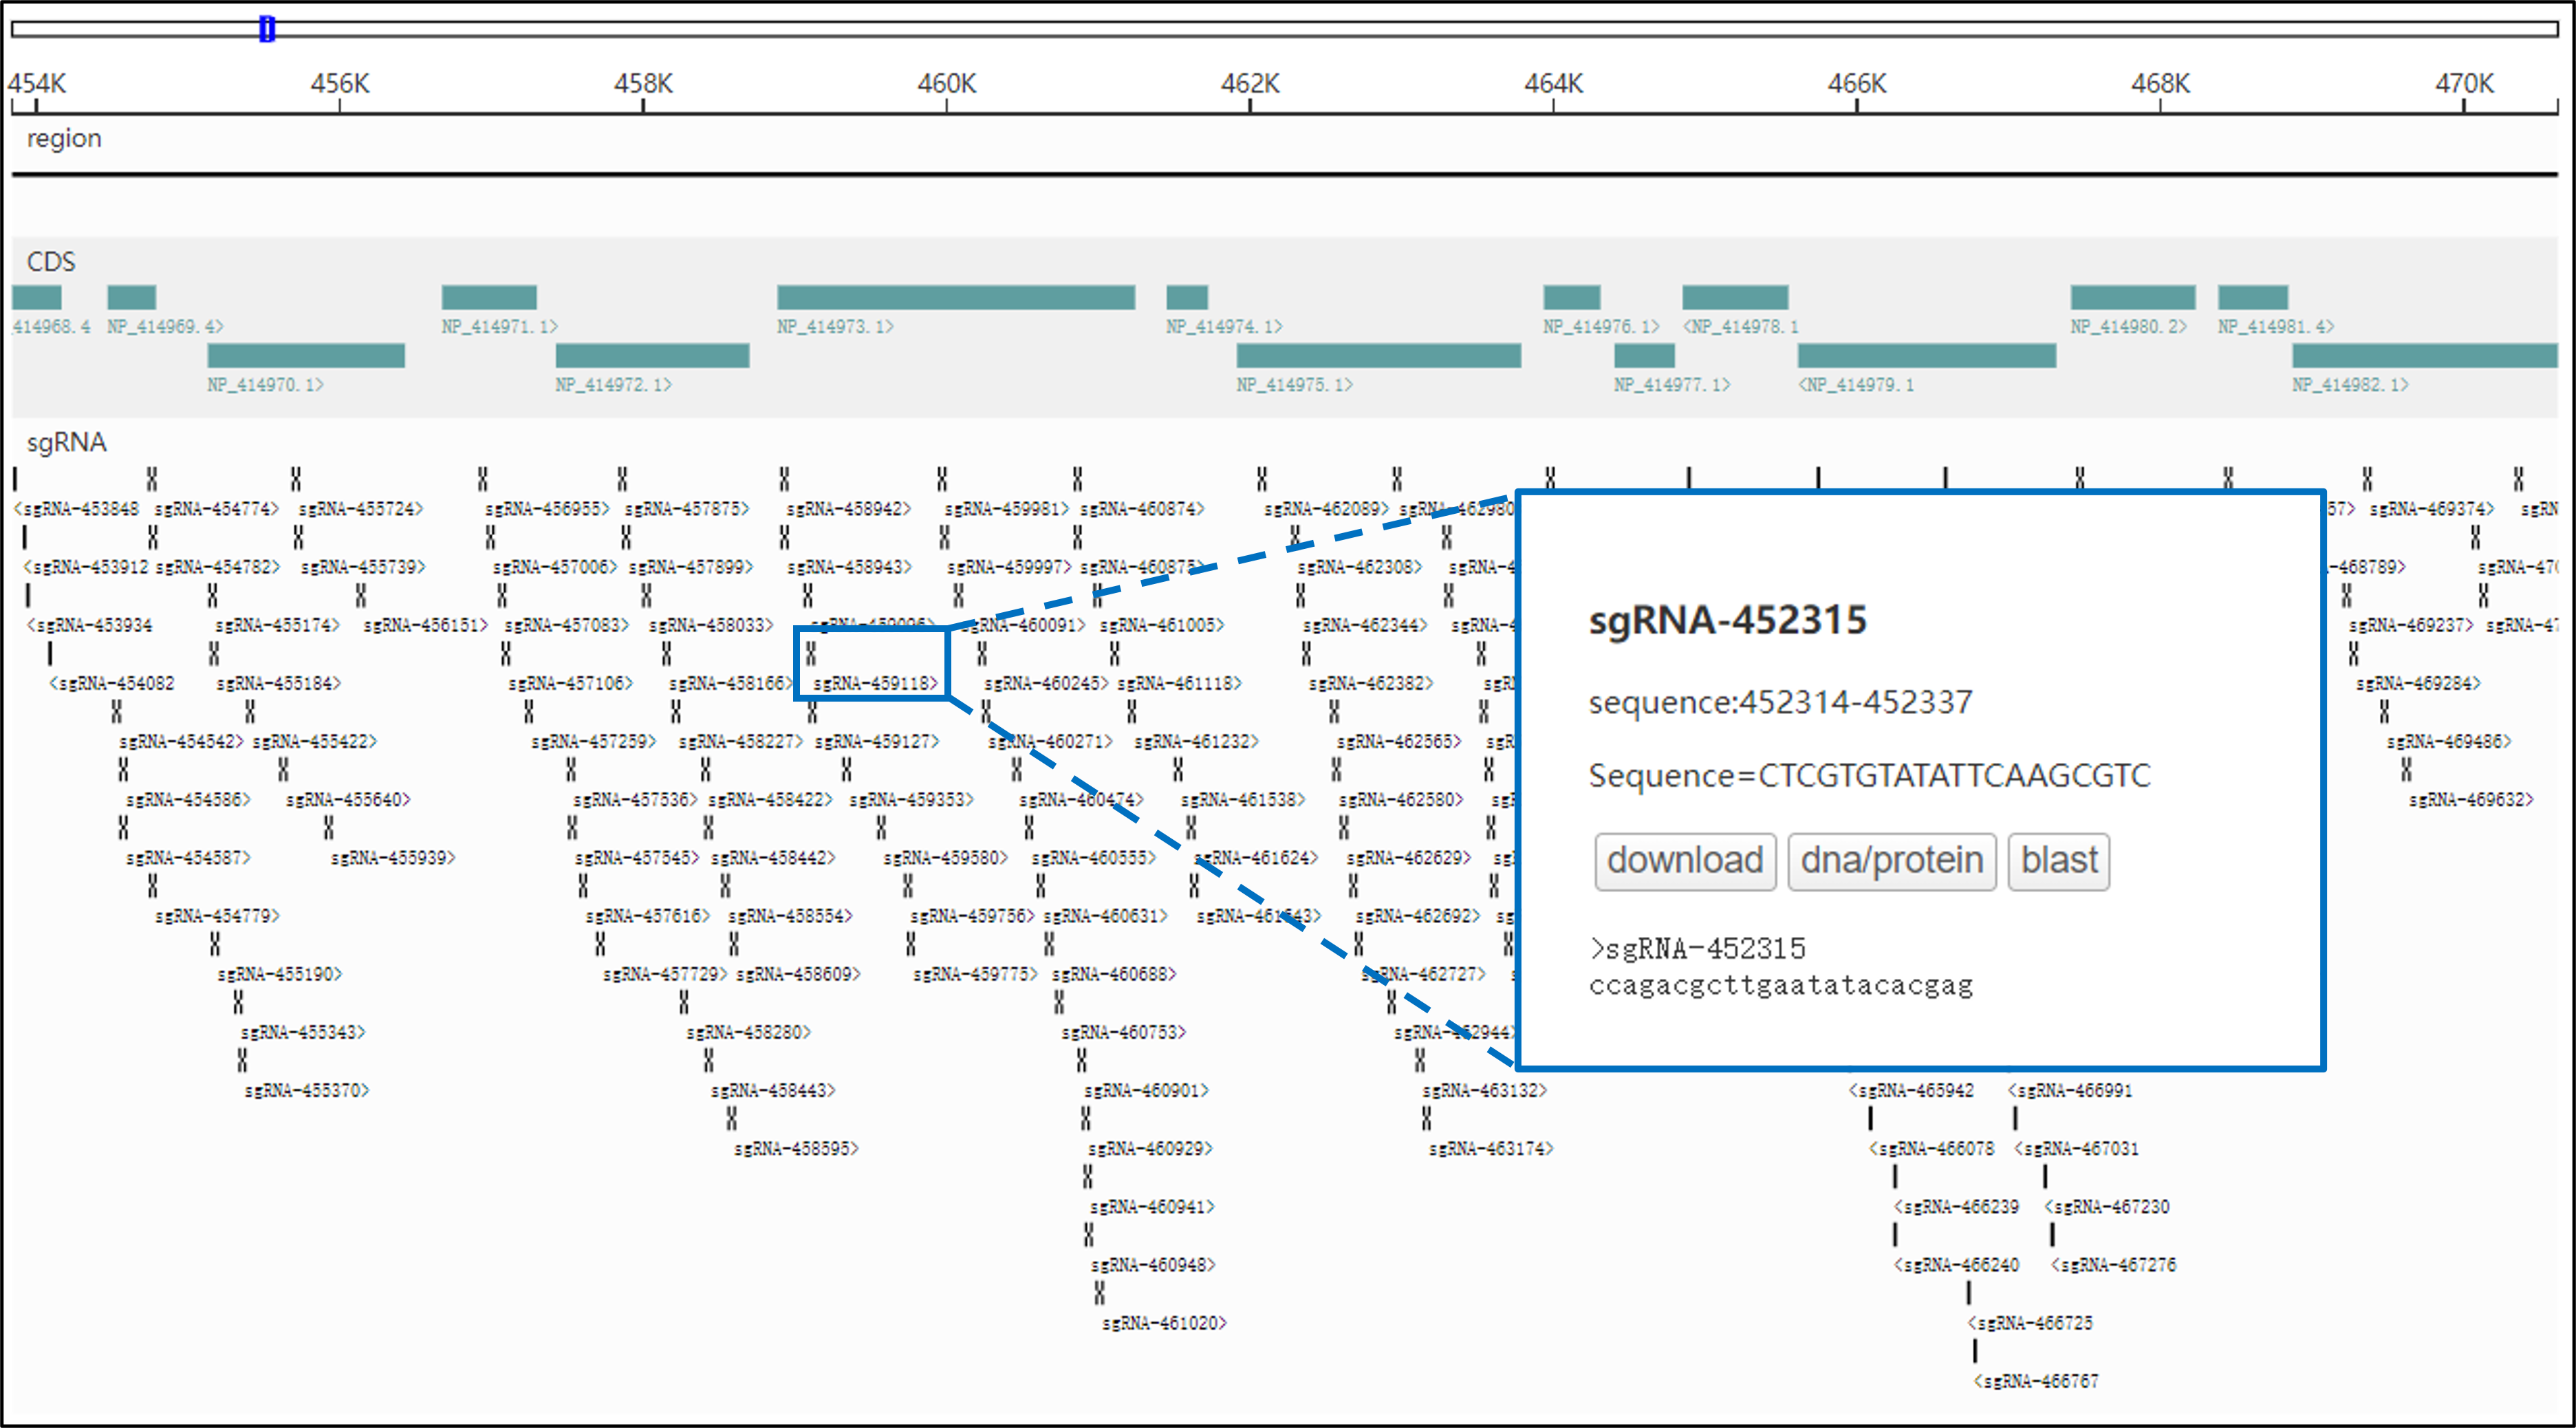
Task: Click the sgRNA-469374 label
Action: pyautogui.click(x=2432, y=509)
